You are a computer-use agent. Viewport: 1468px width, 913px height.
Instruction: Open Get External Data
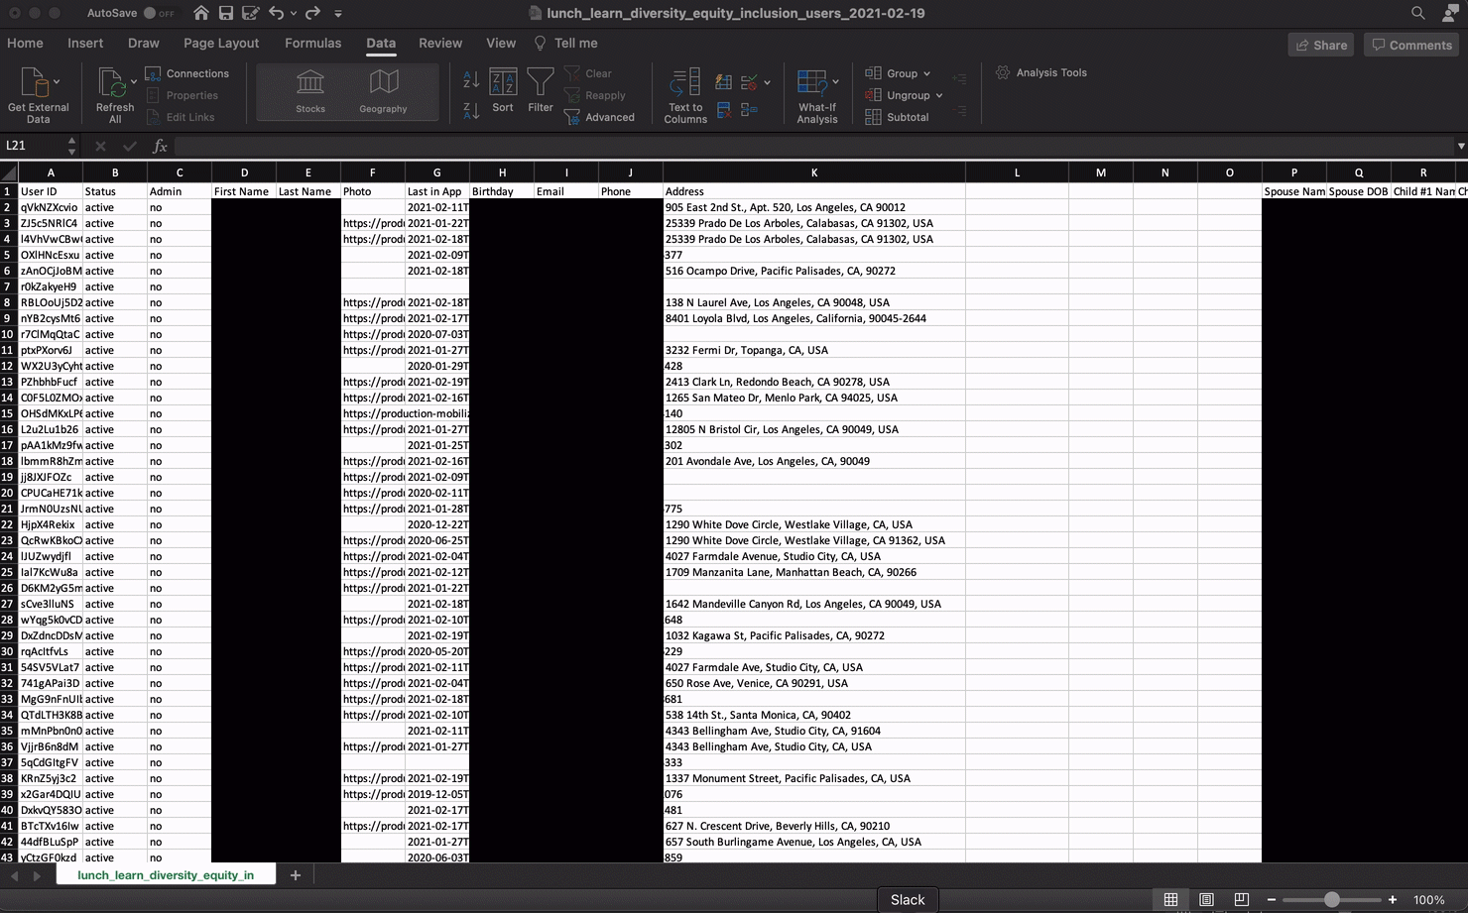tap(38, 95)
